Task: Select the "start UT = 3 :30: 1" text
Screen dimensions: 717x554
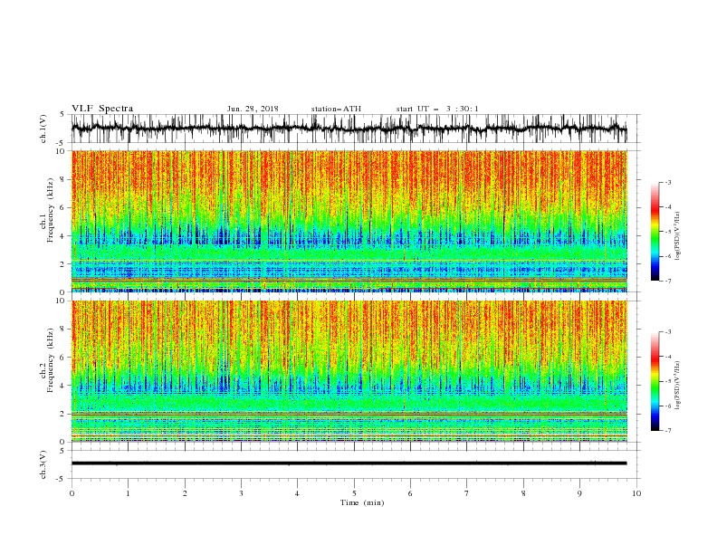Action: (437, 109)
